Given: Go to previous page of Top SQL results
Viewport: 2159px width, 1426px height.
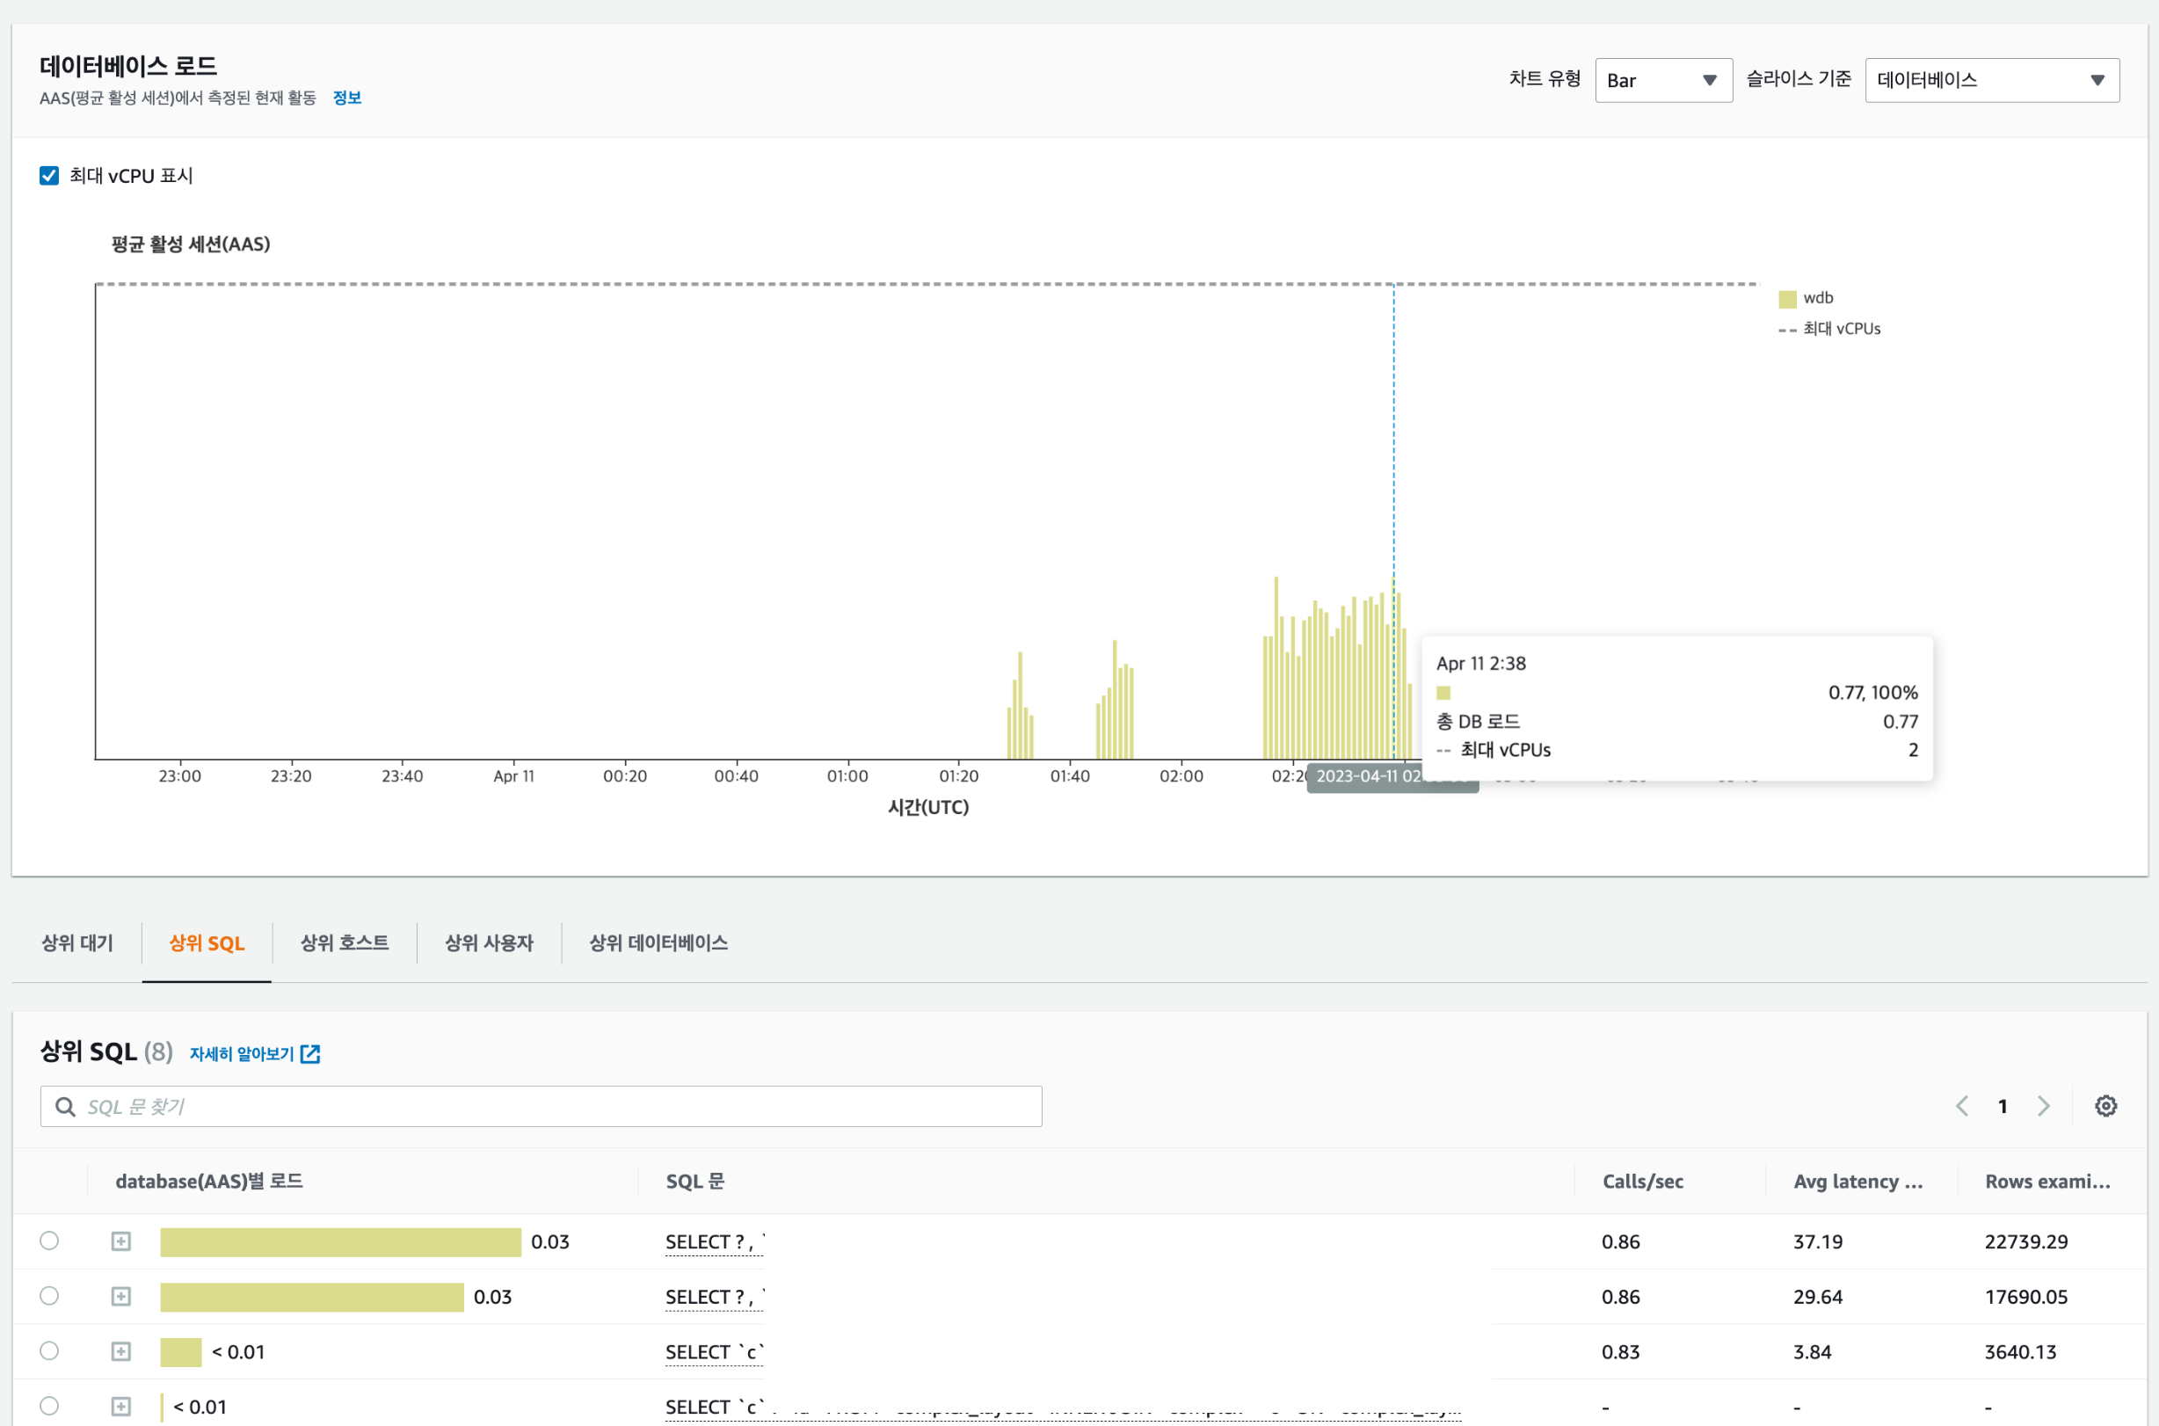Looking at the screenshot, I should pos(1962,1106).
